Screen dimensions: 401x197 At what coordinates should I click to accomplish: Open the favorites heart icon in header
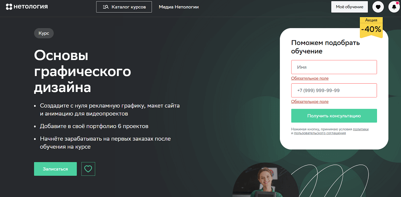point(378,7)
